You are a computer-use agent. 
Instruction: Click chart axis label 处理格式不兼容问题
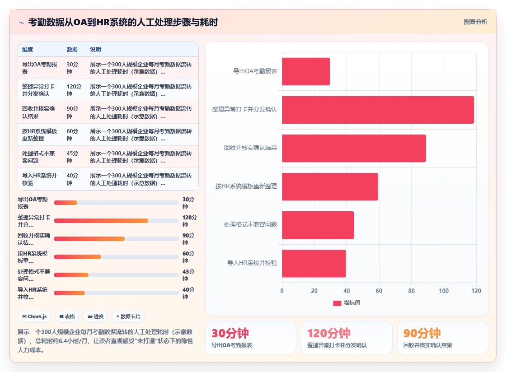(x=250, y=225)
